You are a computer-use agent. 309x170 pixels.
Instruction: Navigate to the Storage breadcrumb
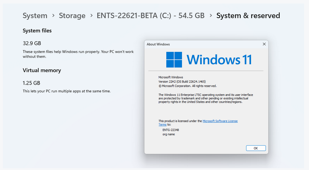(x=72, y=16)
